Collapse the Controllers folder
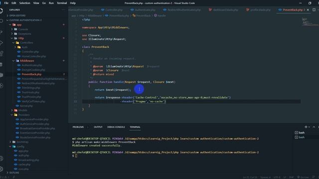Viewport: 319px width, 179px height. click(26, 43)
